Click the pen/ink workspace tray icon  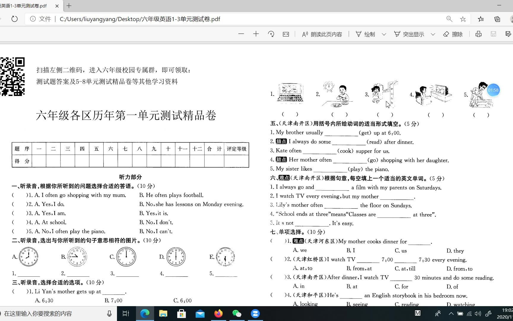[488, 314]
